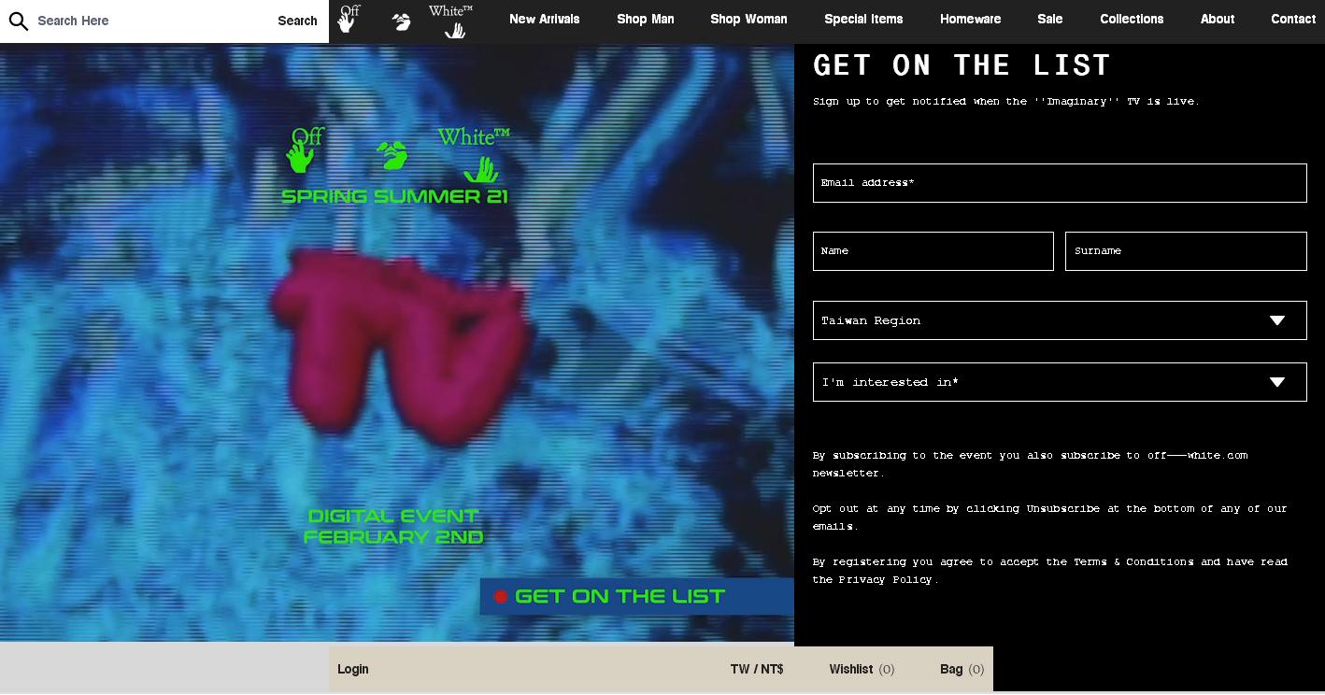Open the Sale menu
1325x695 pixels.
tap(1049, 19)
